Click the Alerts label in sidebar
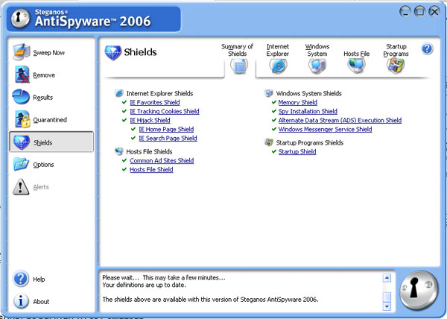The height and width of the screenshot is (319, 447). (x=41, y=187)
